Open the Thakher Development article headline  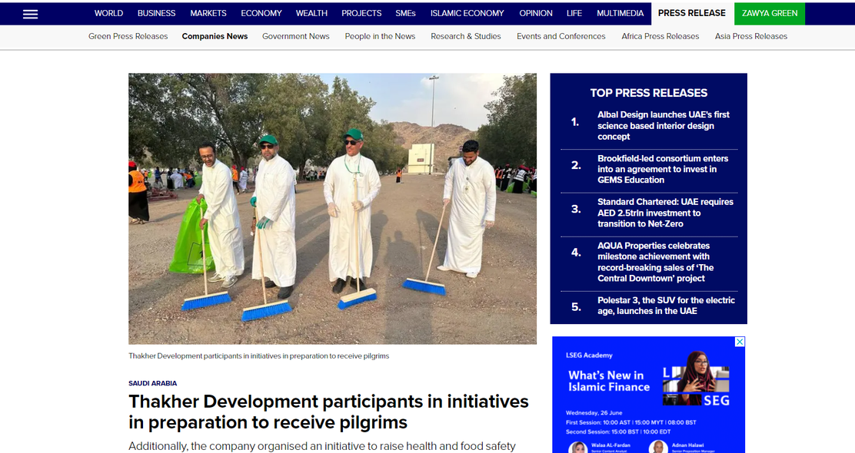(x=328, y=412)
